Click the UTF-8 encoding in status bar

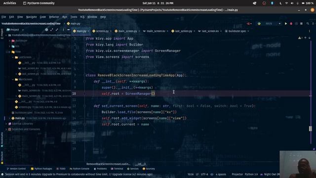[204, 175]
